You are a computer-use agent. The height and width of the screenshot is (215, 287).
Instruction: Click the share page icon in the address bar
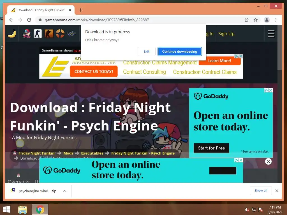click(247, 20)
